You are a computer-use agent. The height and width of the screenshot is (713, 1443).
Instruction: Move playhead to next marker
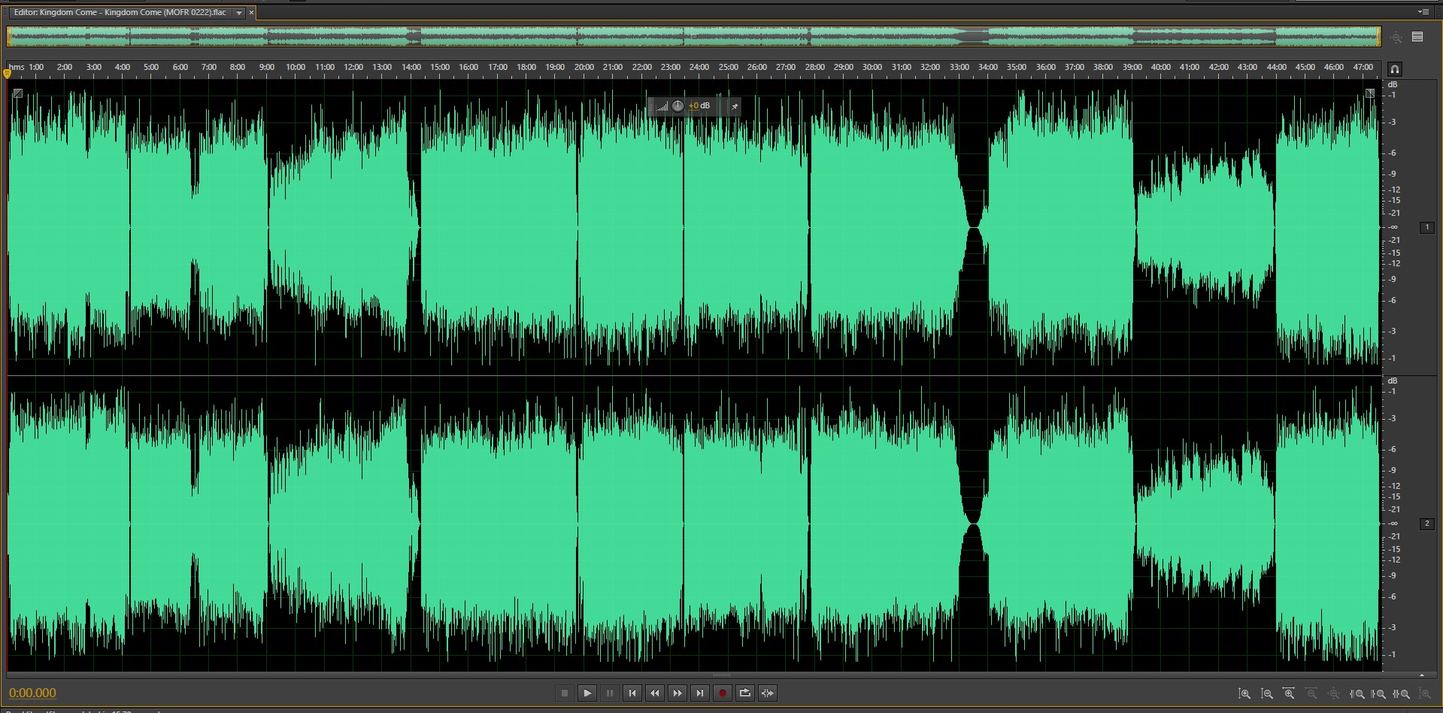(700, 693)
